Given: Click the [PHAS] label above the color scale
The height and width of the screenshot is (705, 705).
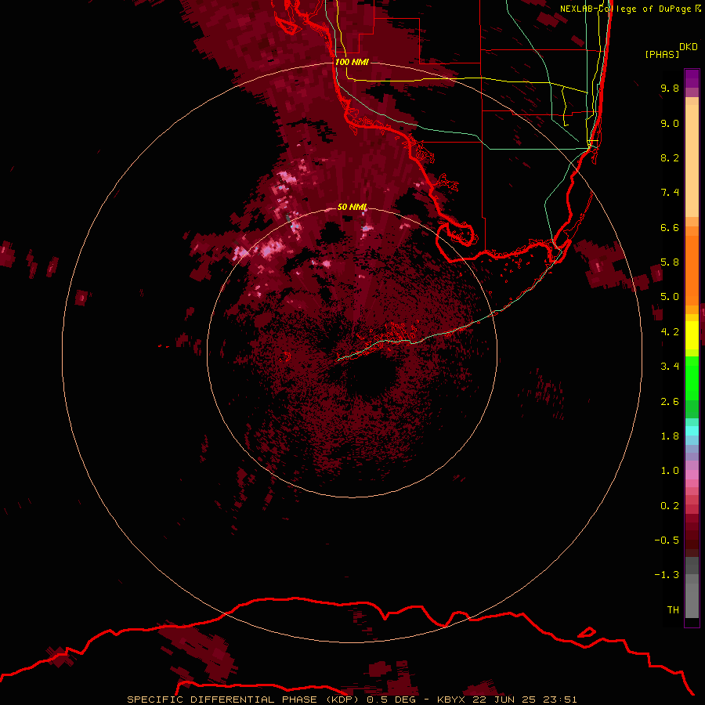Looking at the screenshot, I should coord(662,54).
